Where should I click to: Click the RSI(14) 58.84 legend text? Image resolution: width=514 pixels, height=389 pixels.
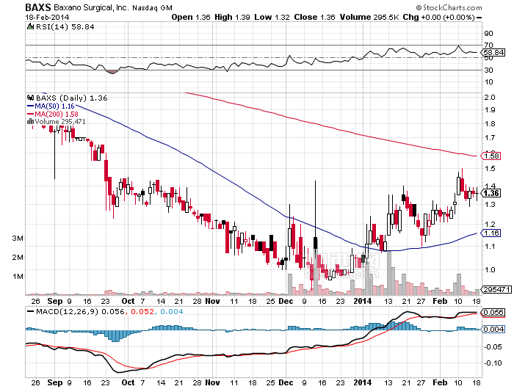(x=65, y=27)
